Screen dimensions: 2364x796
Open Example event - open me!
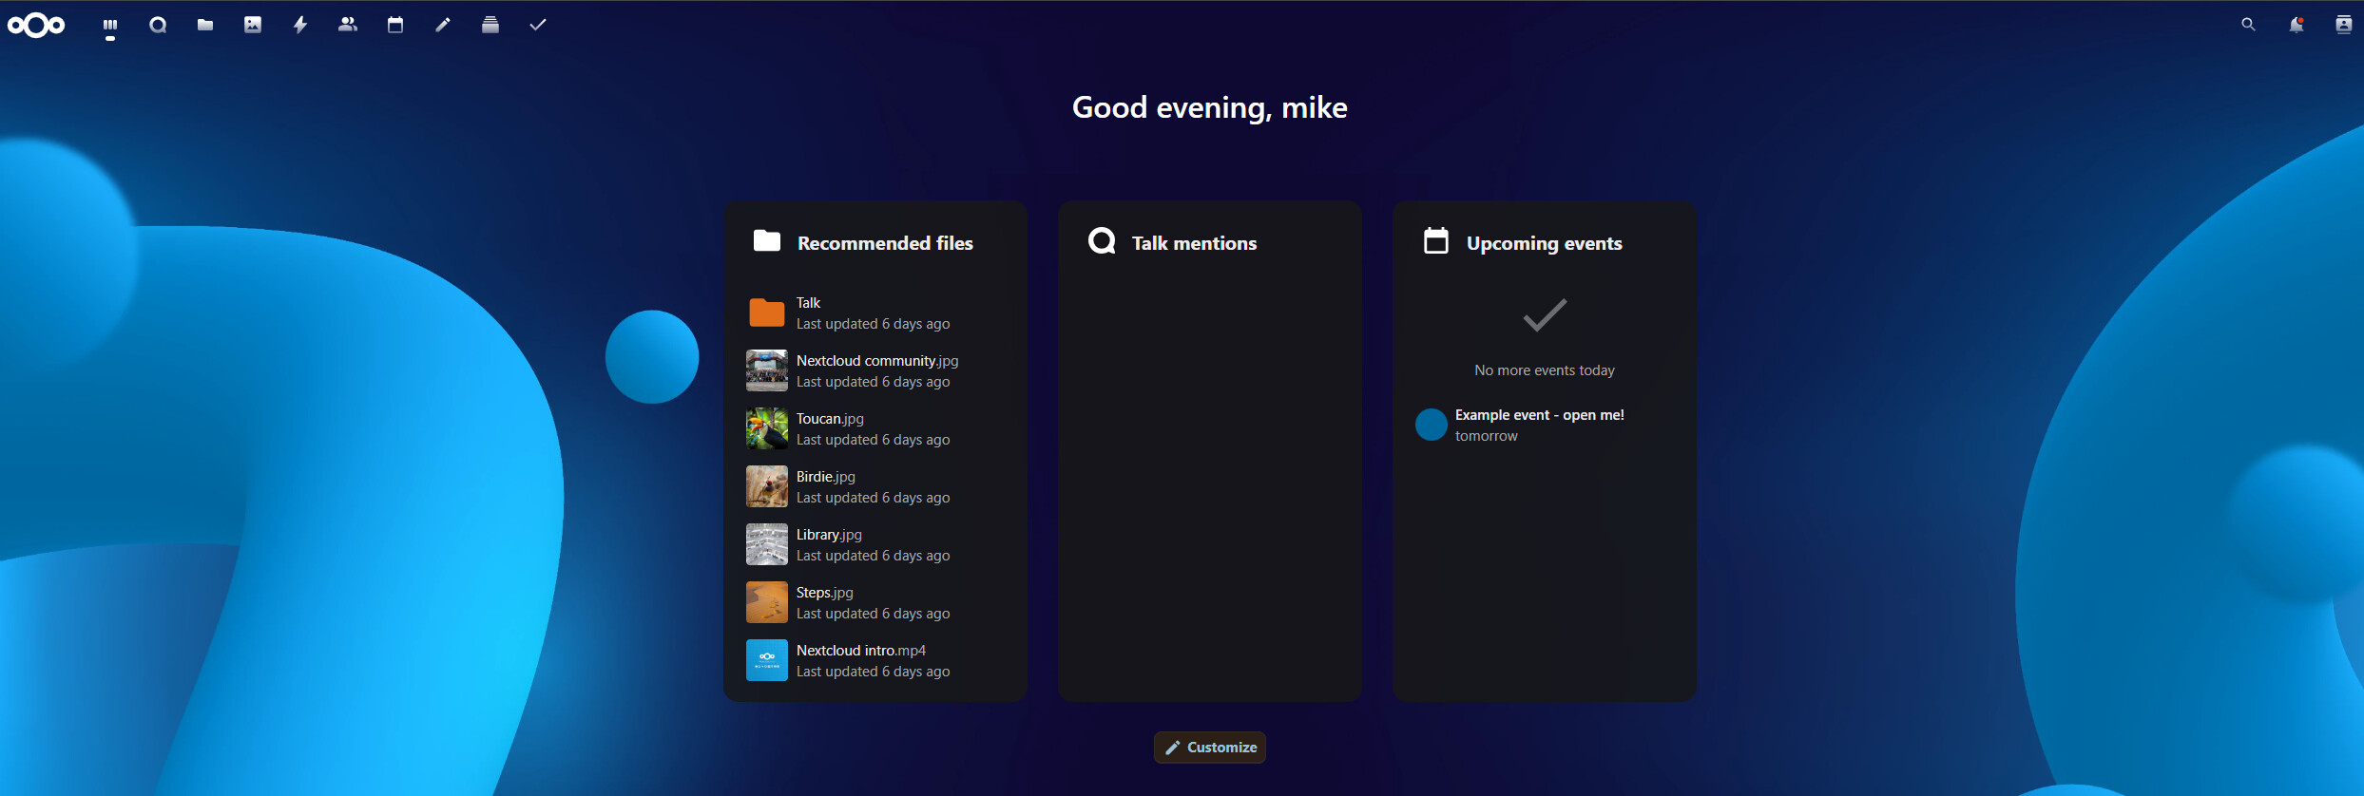tap(1539, 415)
